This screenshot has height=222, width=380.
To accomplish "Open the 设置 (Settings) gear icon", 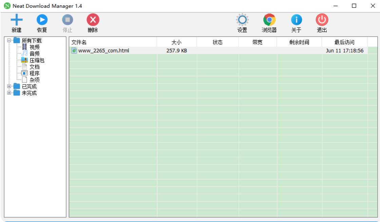I will [x=242, y=20].
